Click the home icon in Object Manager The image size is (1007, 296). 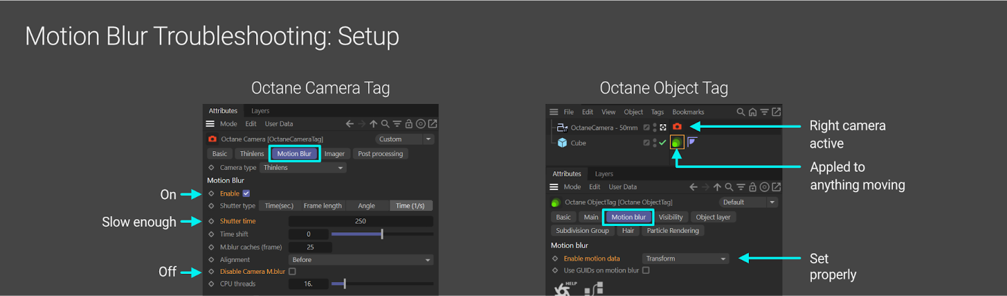[752, 112]
